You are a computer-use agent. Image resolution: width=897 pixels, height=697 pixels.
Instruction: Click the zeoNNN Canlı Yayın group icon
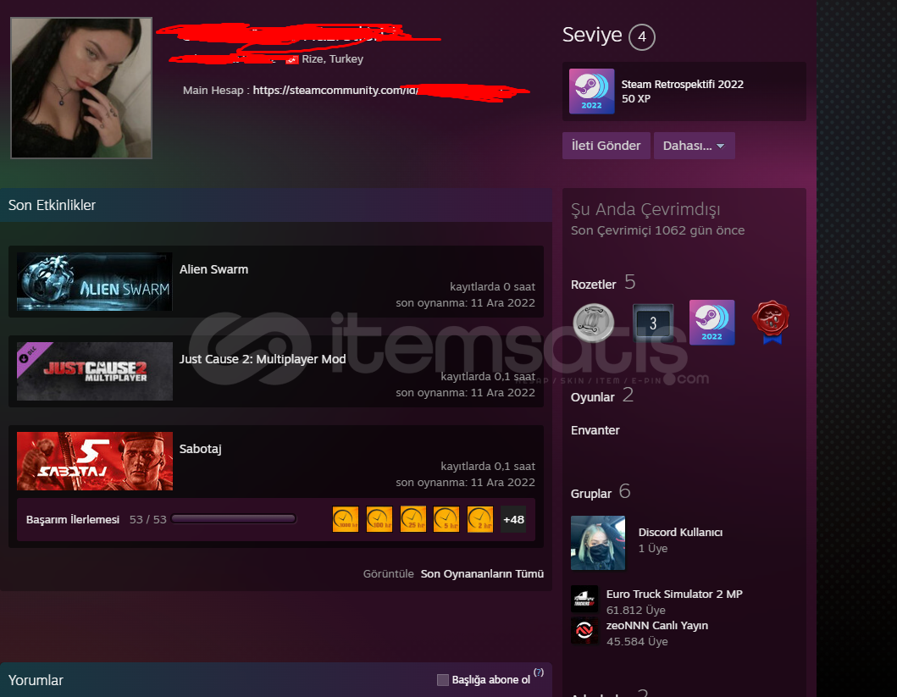click(584, 631)
